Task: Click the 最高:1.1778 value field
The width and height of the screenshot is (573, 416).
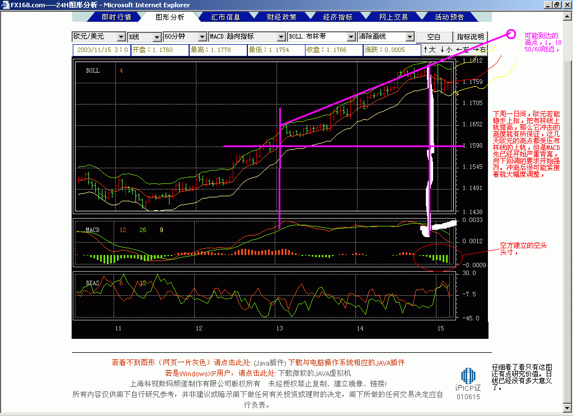Action: [x=218, y=50]
